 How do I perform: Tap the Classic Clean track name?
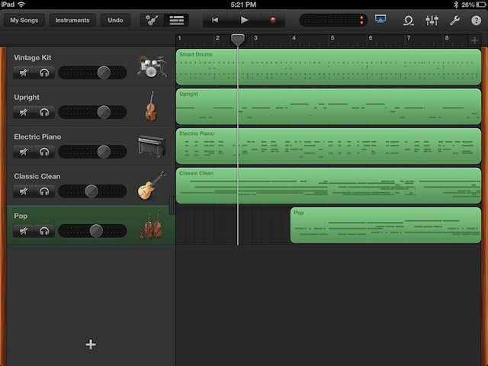click(x=37, y=176)
